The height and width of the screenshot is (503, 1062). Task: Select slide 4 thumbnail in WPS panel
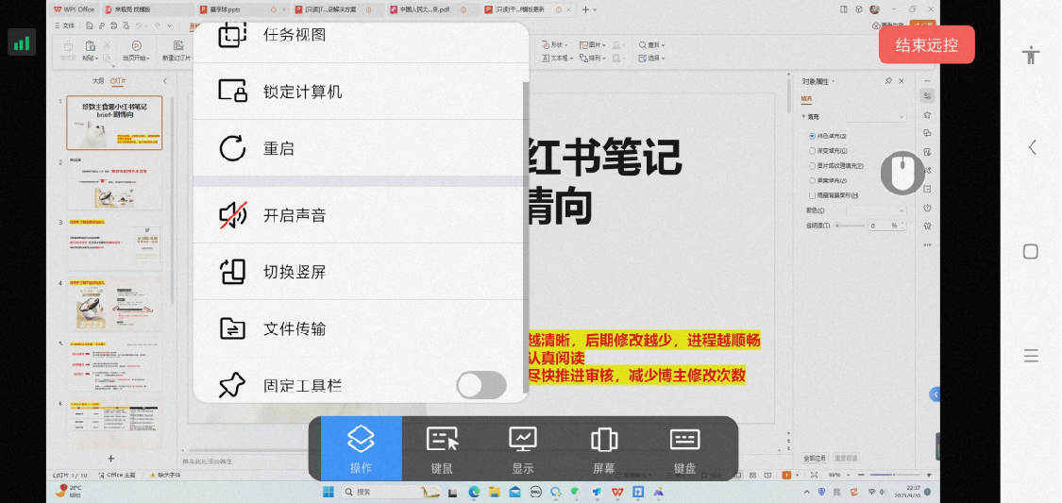(x=114, y=304)
